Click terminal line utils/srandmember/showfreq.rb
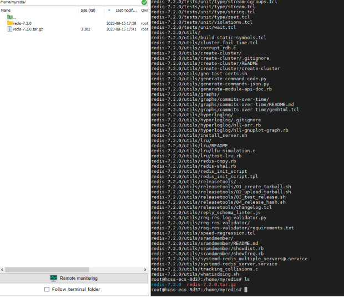This screenshot has width=344, height=298. point(208,254)
